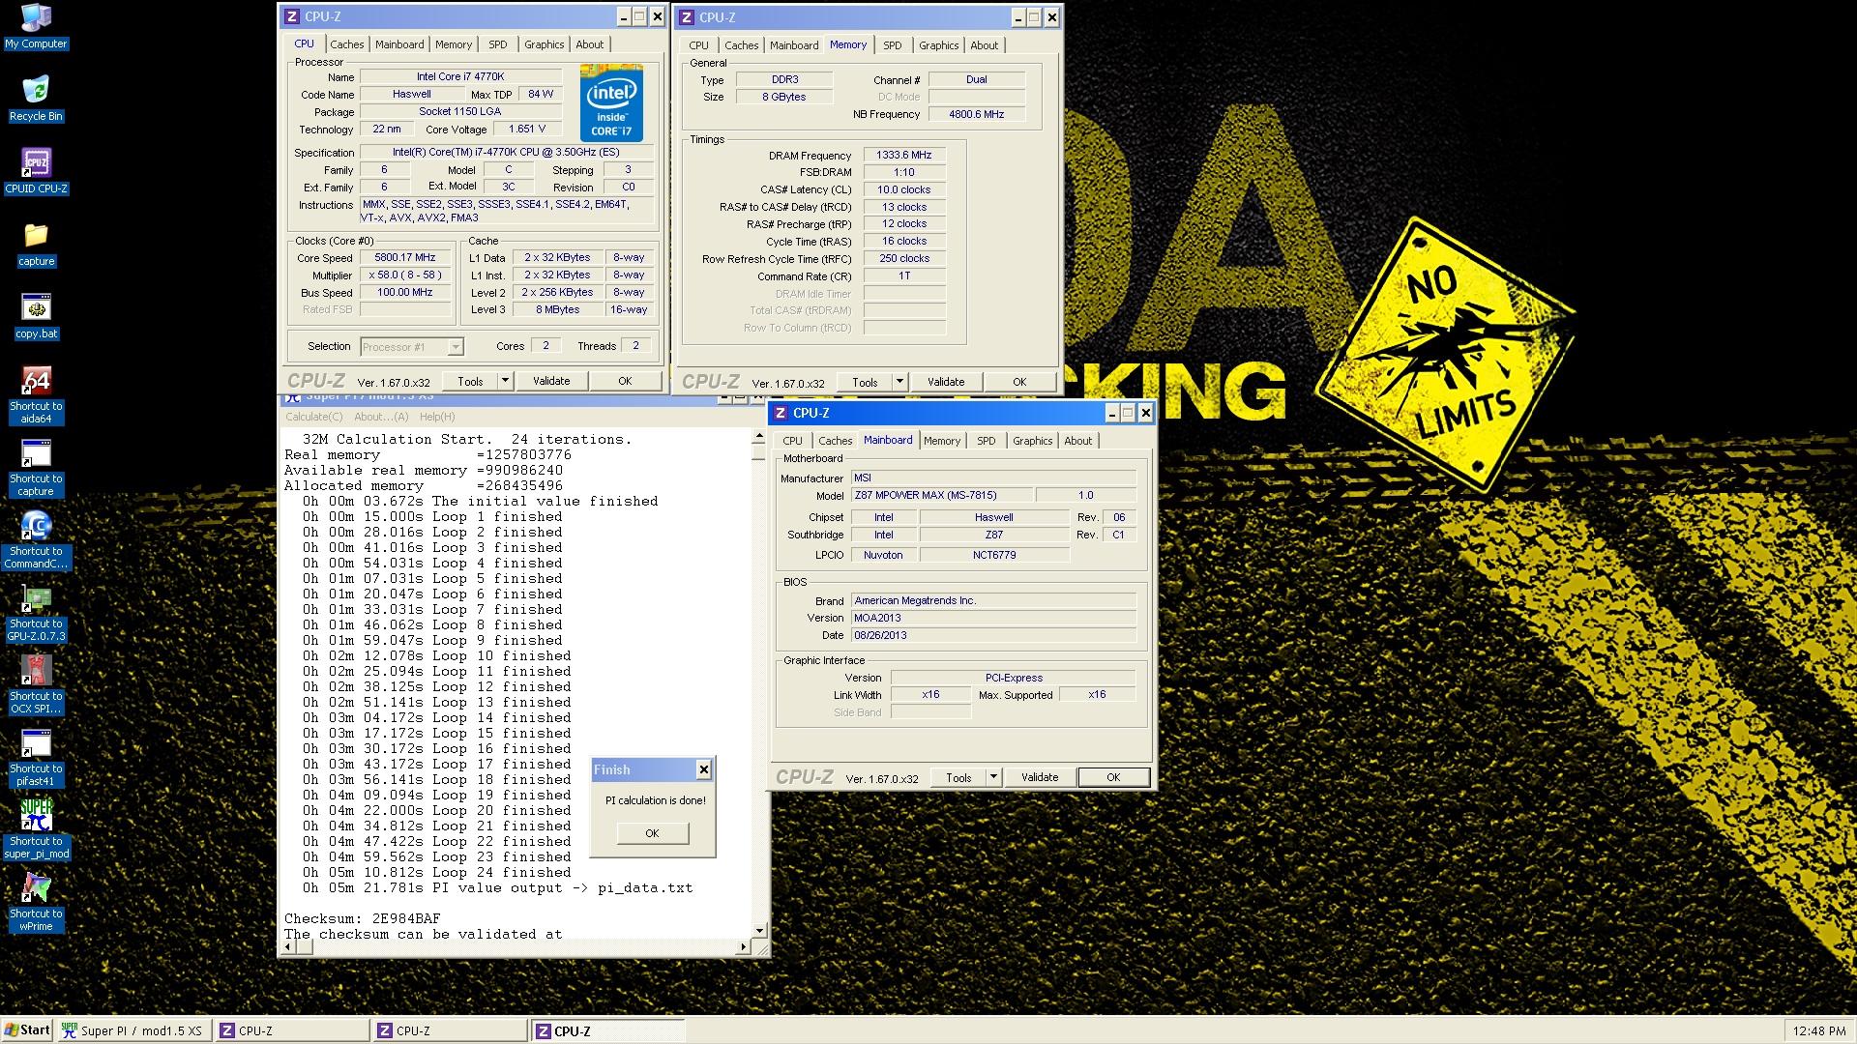Click Super PI horizontal scrollbar left arrow
Image resolution: width=1857 pixels, height=1044 pixels.
pos(288,947)
